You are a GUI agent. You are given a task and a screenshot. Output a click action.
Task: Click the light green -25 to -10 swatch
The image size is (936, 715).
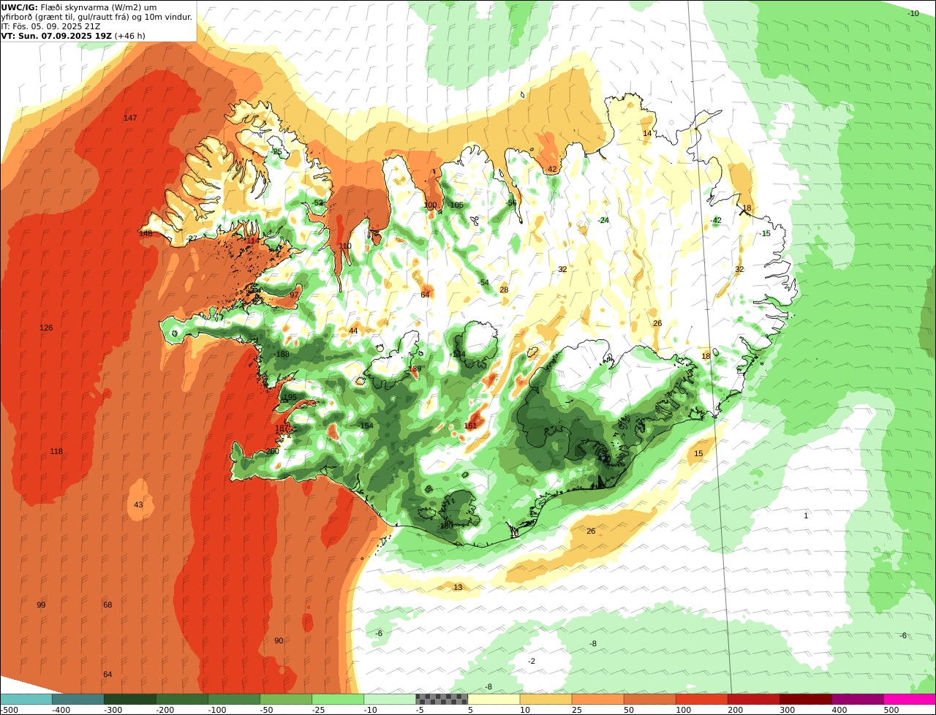[x=338, y=699]
